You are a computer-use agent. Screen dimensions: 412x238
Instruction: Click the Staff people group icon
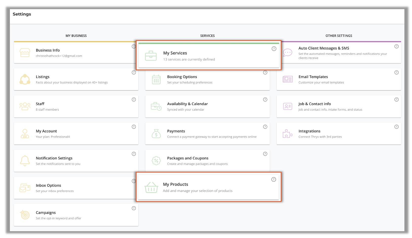click(25, 106)
